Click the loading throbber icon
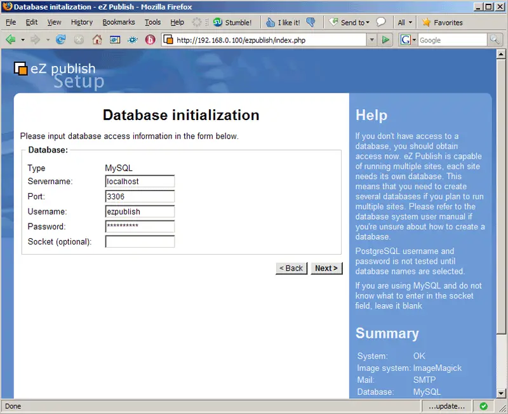The width and height of the screenshot is (508, 414). pos(196,22)
